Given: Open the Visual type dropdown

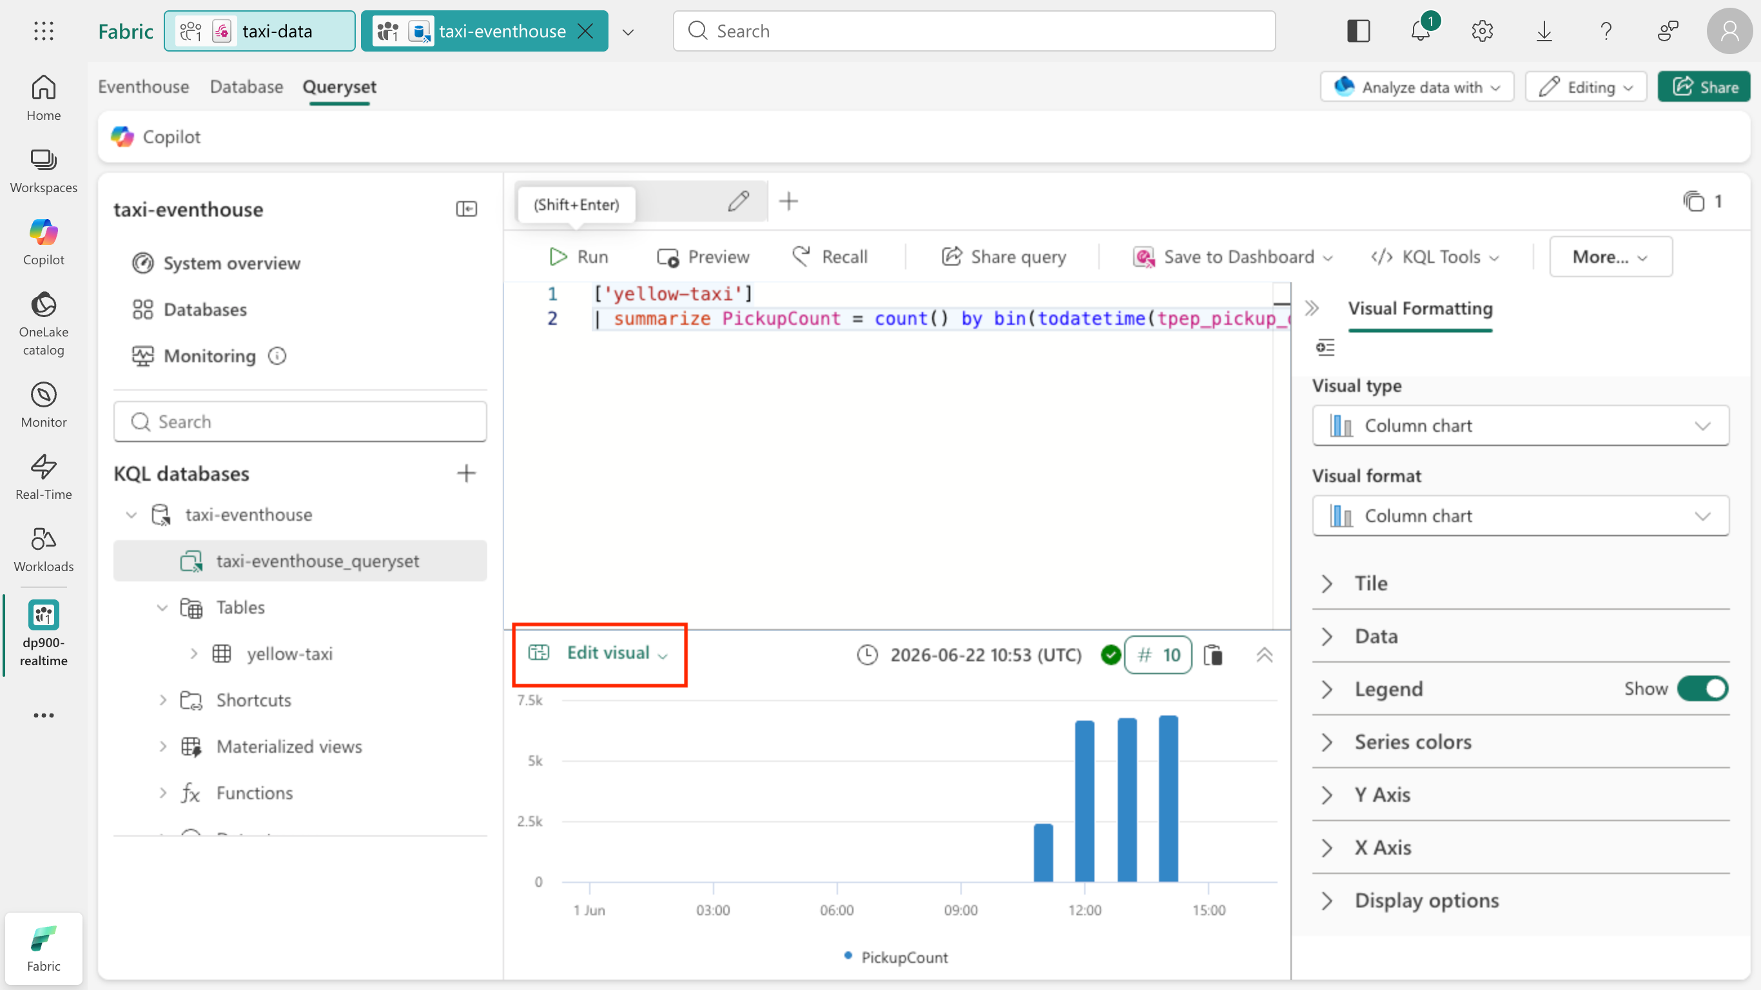Looking at the screenshot, I should [x=1521, y=425].
